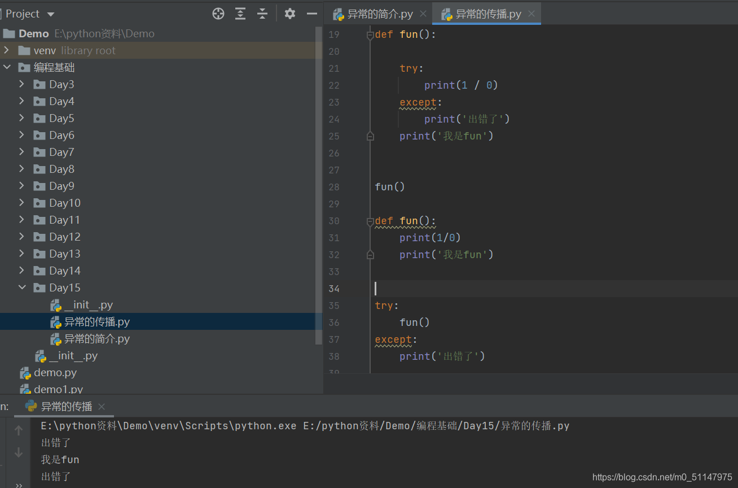The width and height of the screenshot is (738, 488).
Task: Toggle fold marker at line 32
Action: [370, 255]
